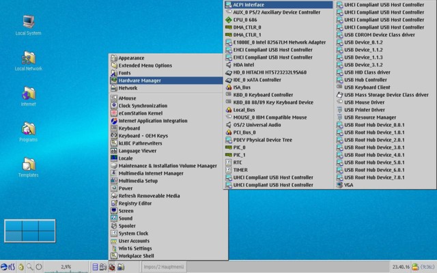Click the Fonts icon in the menu
Screen dimensions: 437x273
(x=114, y=73)
